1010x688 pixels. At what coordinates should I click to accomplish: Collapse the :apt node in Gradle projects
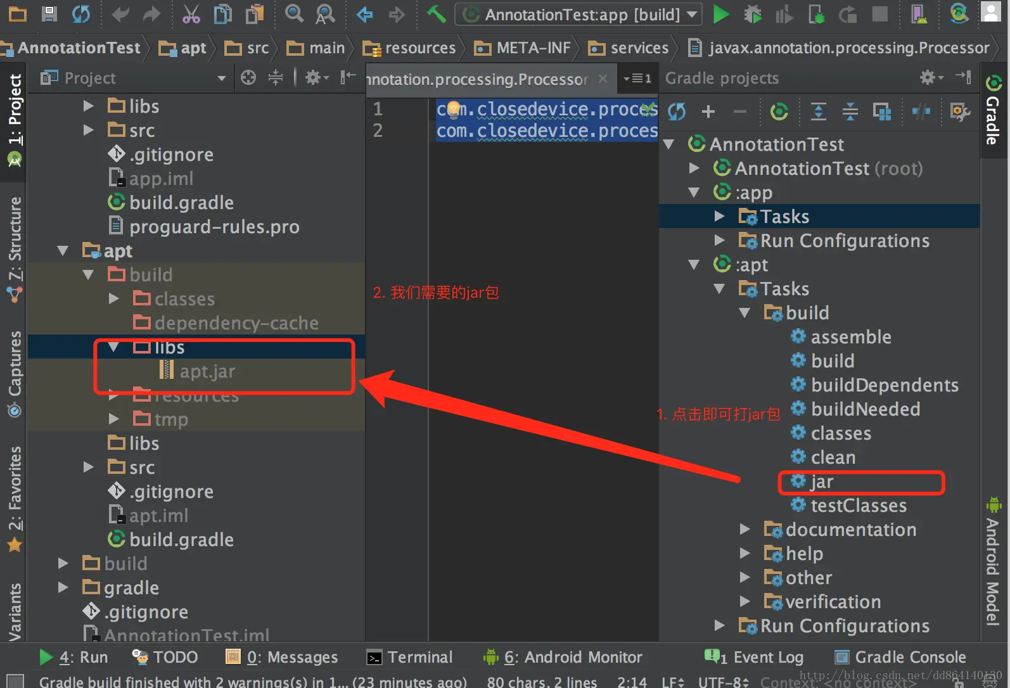(x=694, y=264)
